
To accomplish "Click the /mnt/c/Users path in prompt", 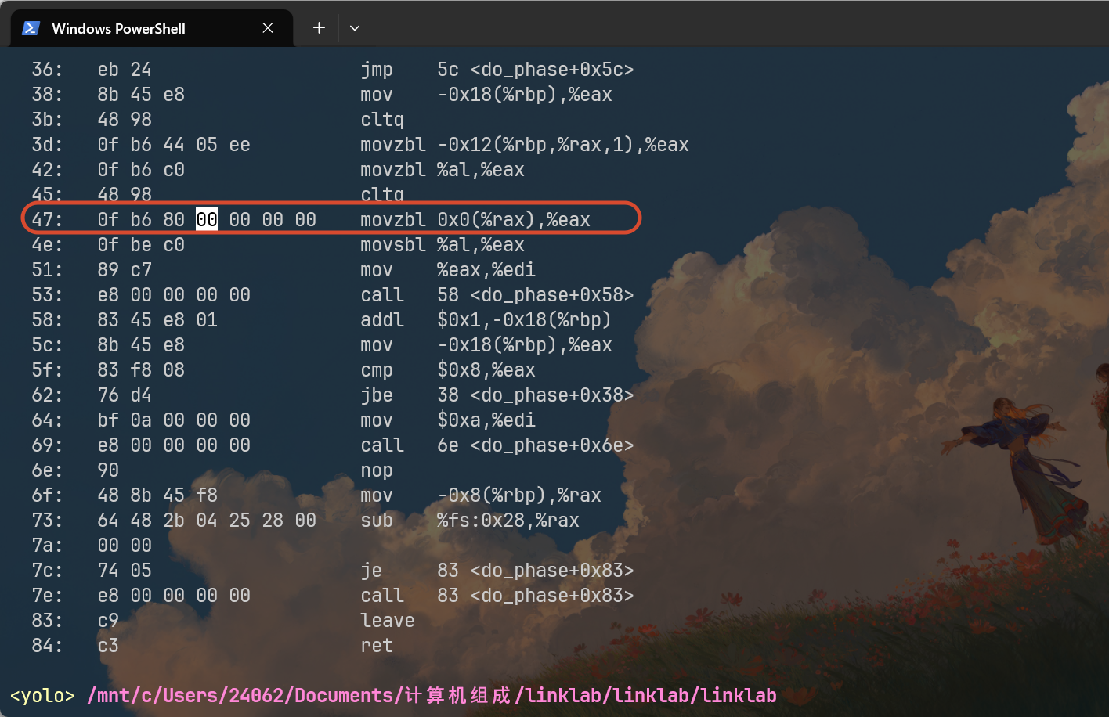I will [432, 696].
